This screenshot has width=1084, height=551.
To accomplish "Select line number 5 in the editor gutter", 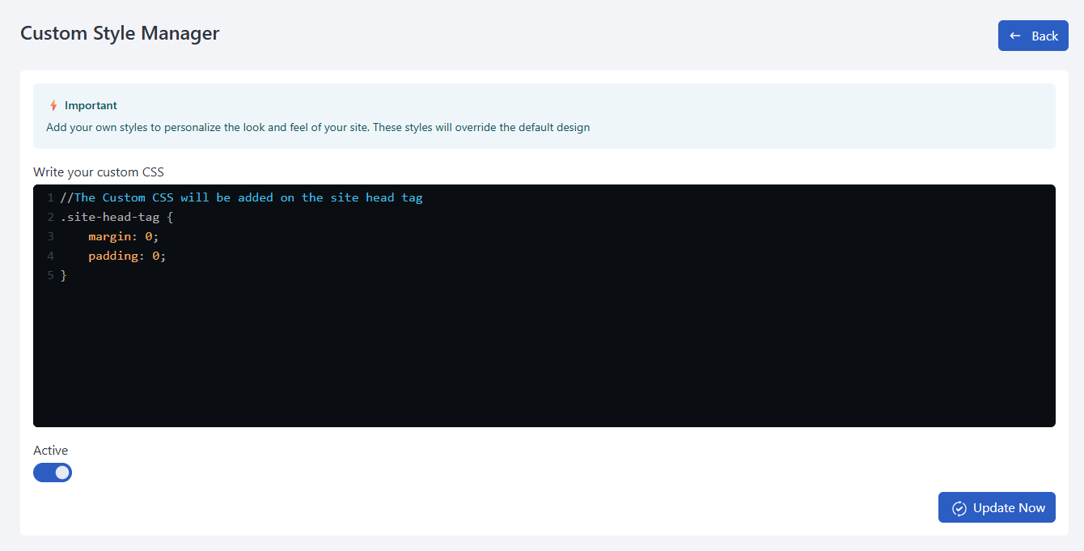I will (x=50, y=275).
